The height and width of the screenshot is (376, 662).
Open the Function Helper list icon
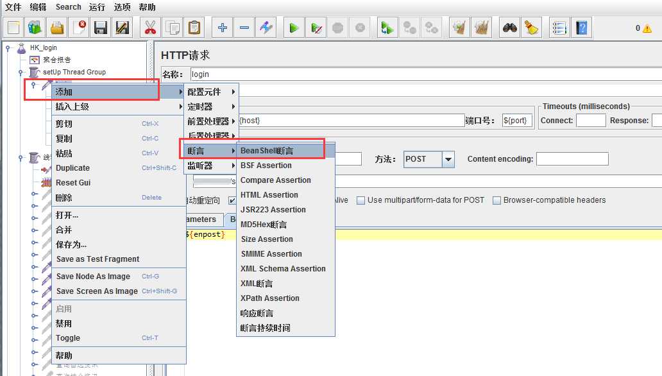(559, 28)
